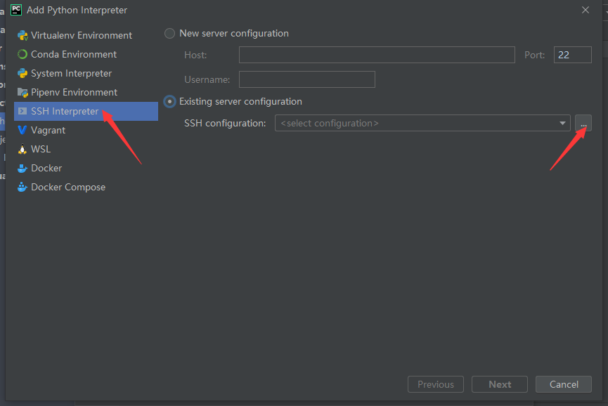
Task: Select the SSH Interpreter entry
Action: 86,112
